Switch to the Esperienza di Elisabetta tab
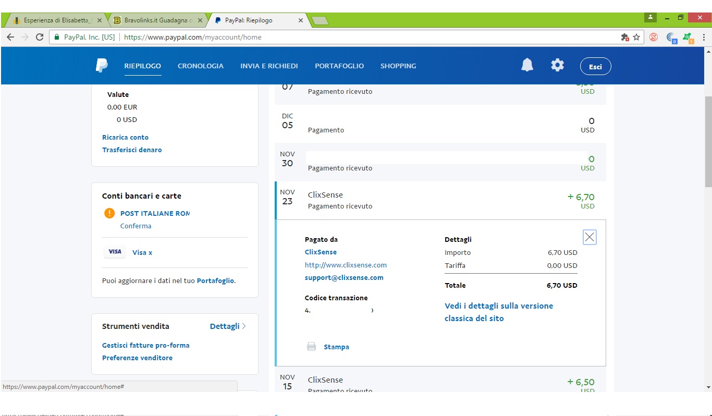The image size is (712, 416). click(x=57, y=20)
